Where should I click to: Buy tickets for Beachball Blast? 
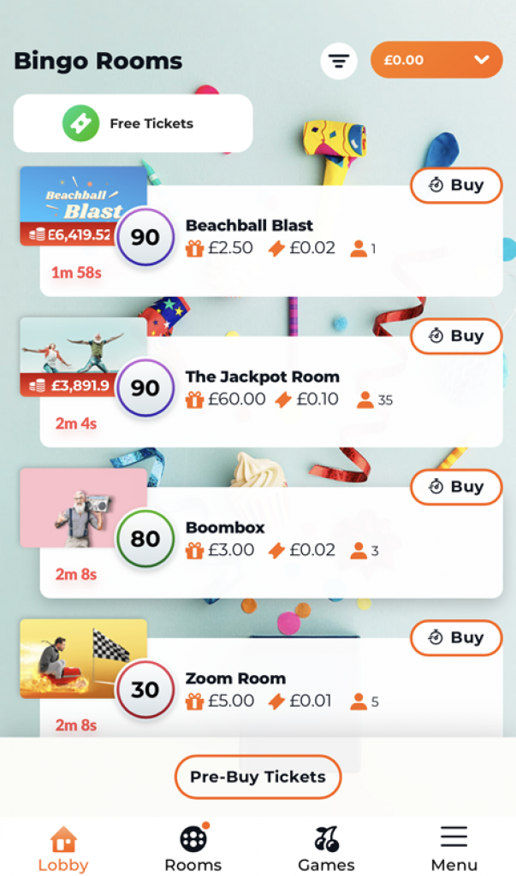pos(456,185)
